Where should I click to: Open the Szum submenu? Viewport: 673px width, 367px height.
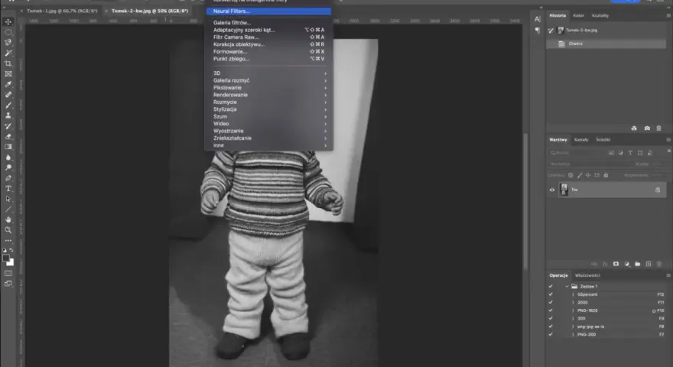tap(268, 116)
